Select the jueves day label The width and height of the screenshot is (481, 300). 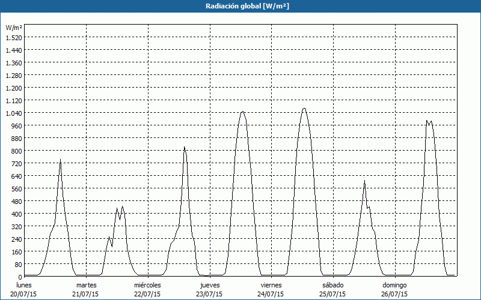coord(210,284)
